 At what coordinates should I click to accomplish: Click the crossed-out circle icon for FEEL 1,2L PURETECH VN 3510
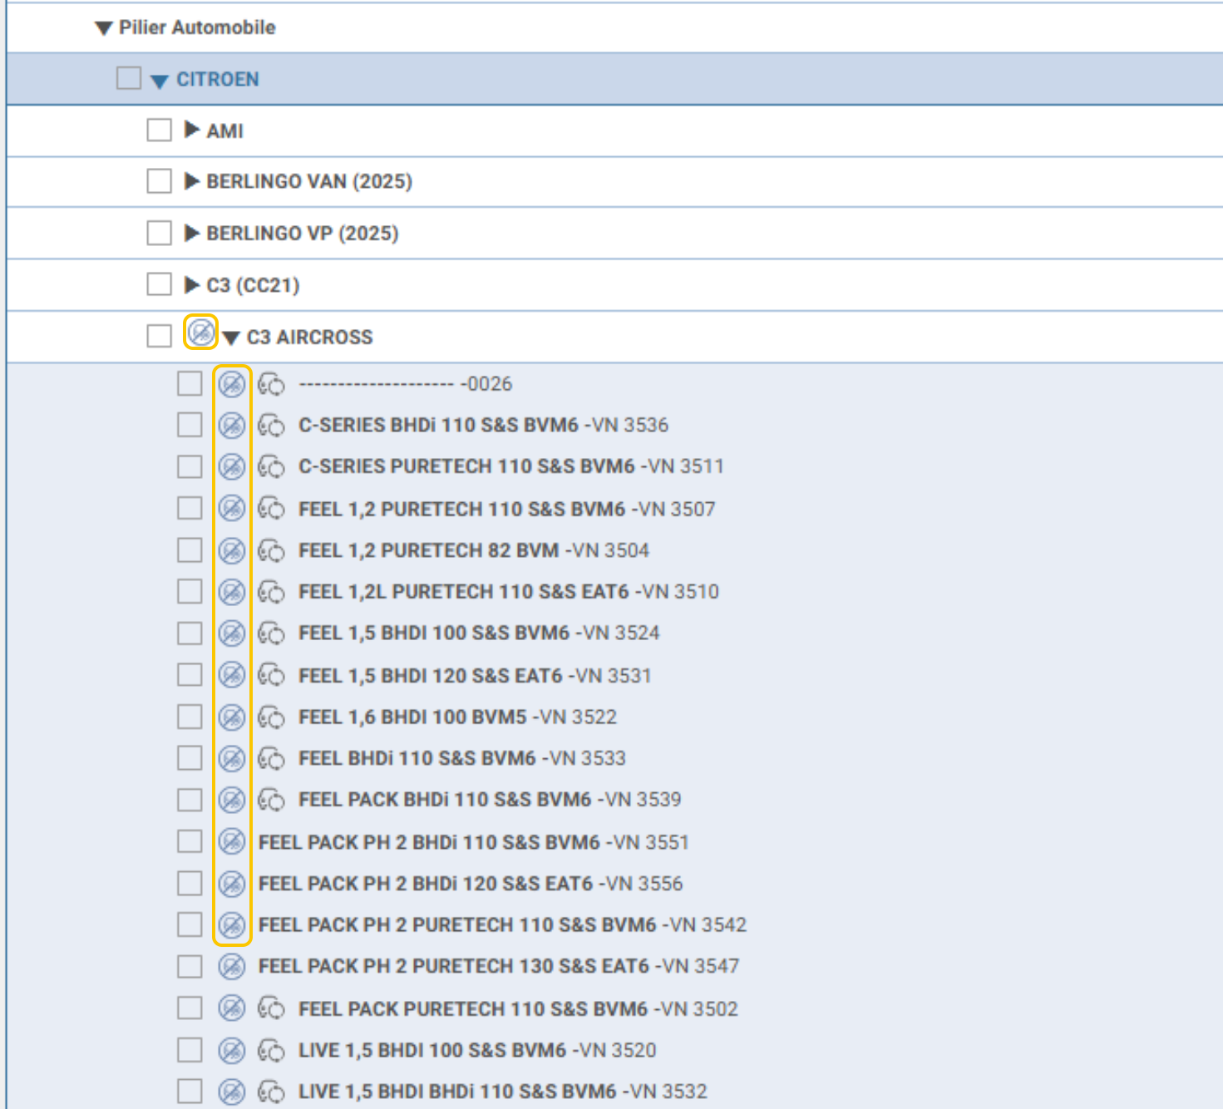point(232,592)
